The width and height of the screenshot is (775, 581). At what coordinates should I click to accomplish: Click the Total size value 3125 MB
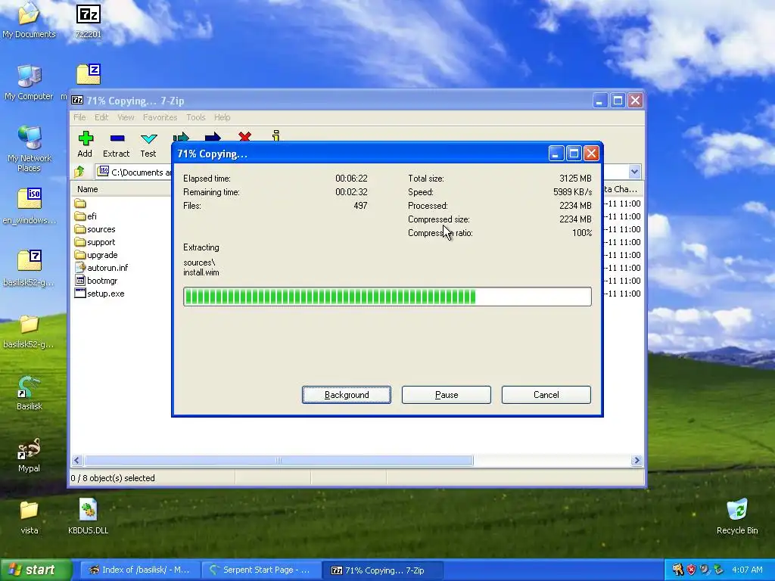(575, 179)
